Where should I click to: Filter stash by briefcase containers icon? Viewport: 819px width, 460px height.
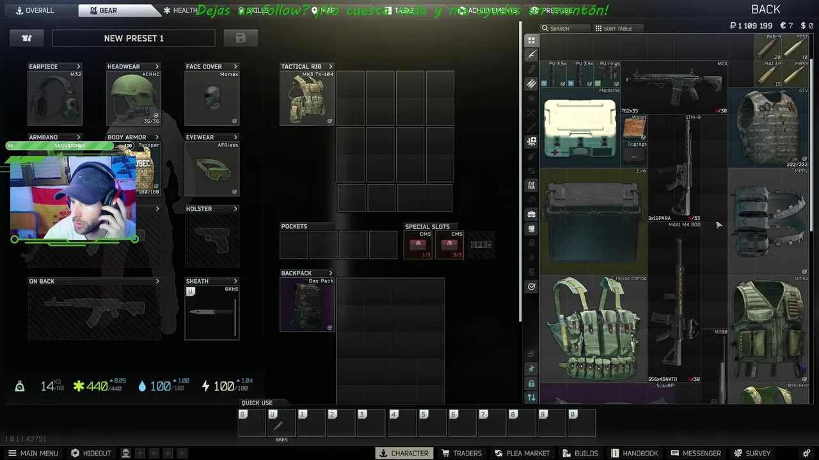pos(531,214)
